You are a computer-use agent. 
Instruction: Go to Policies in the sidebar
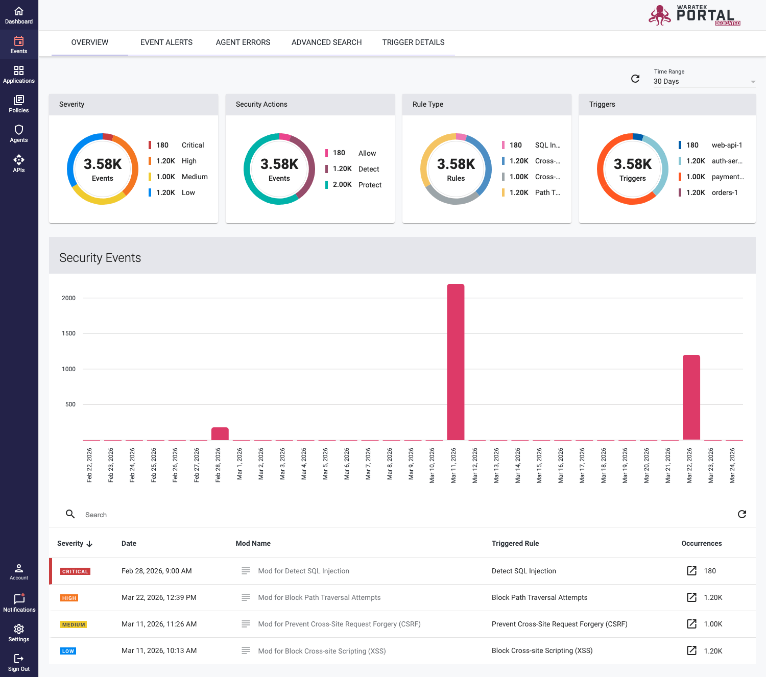19,104
